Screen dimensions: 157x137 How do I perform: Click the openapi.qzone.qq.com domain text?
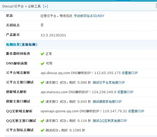point(59,111)
